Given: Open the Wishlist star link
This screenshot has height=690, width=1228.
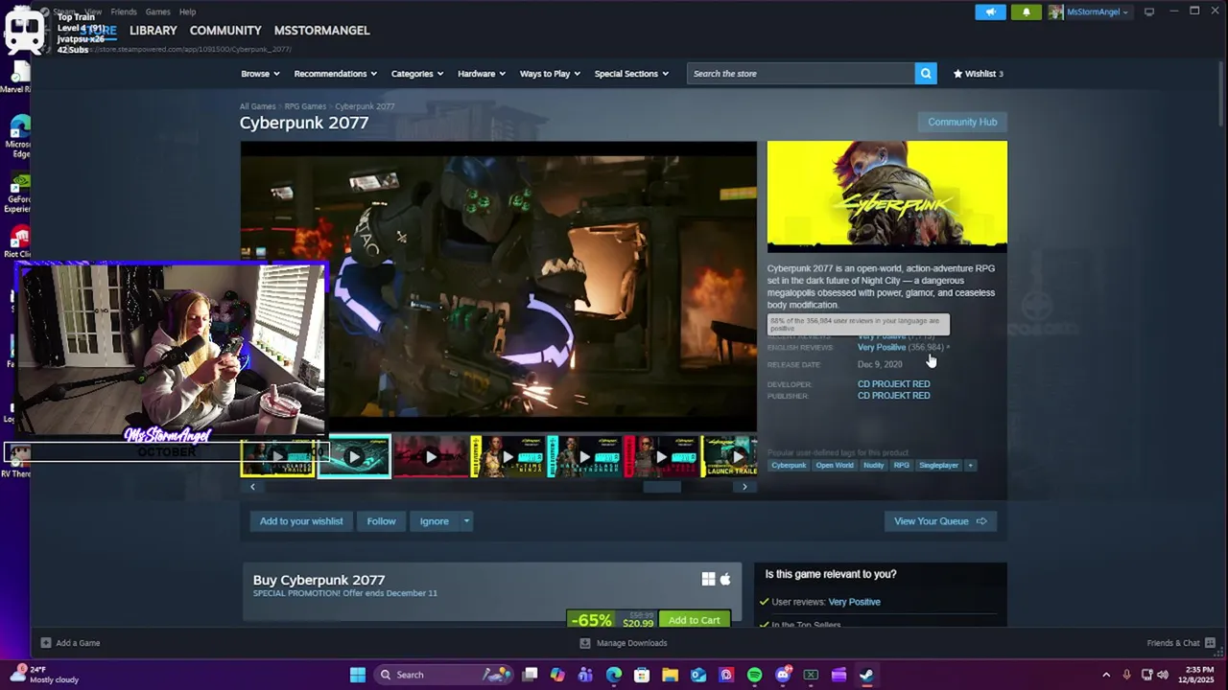Looking at the screenshot, I should (978, 74).
